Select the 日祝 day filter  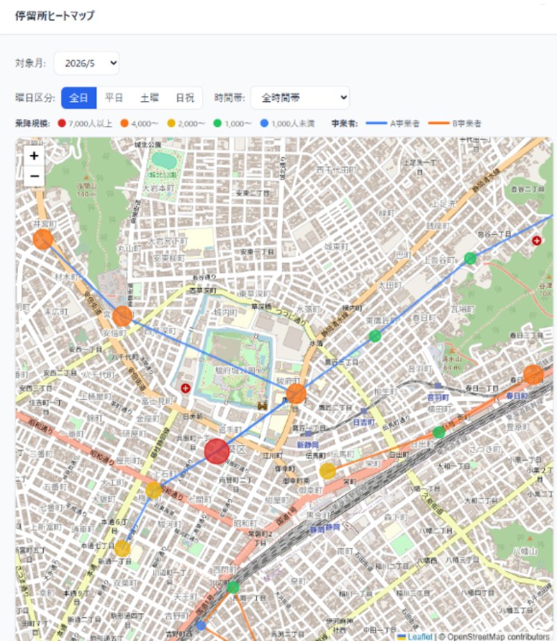coord(185,97)
